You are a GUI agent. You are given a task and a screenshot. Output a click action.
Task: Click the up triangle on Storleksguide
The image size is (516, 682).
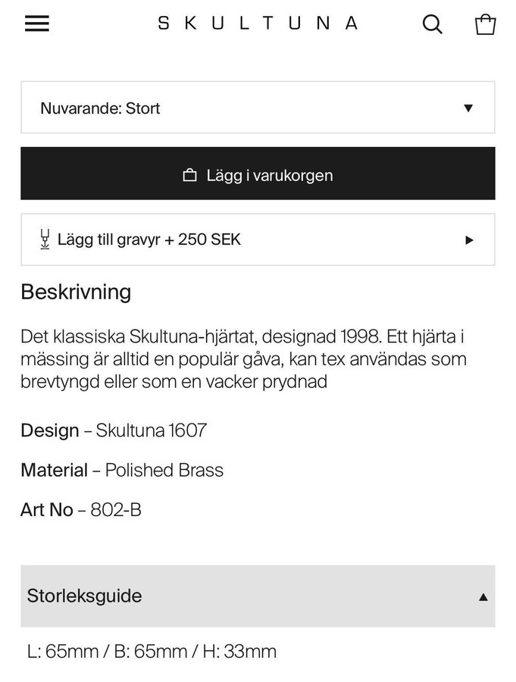pos(483,597)
